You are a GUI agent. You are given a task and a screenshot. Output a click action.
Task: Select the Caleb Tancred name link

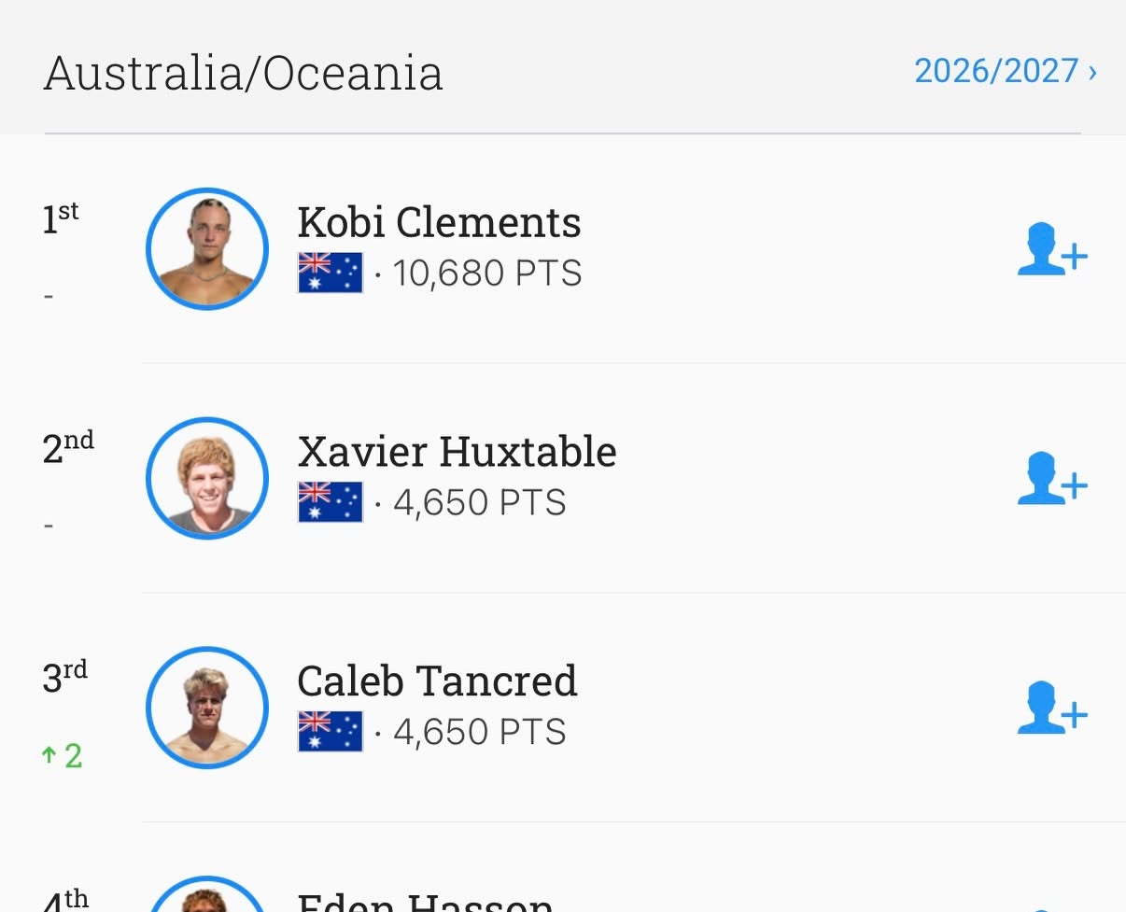437,682
